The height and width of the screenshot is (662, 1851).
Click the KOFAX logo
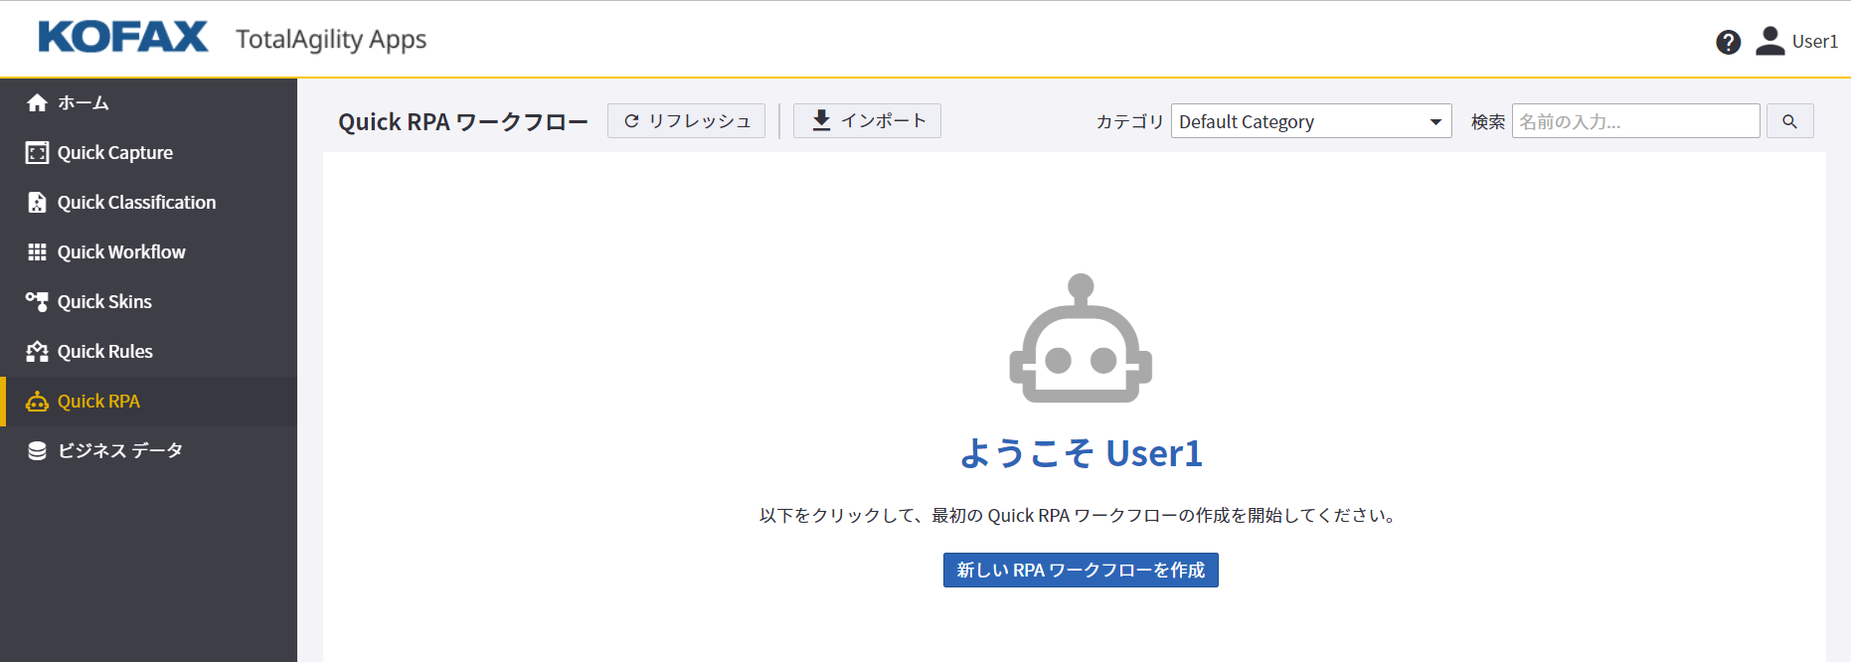pyautogui.click(x=123, y=37)
